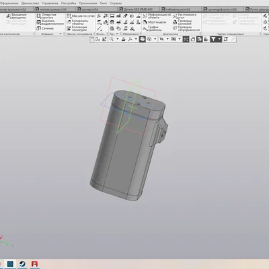Screen dimensions: 269x269
Task: Expand the filter funnel dropdown arrow
Action: coord(219,39)
